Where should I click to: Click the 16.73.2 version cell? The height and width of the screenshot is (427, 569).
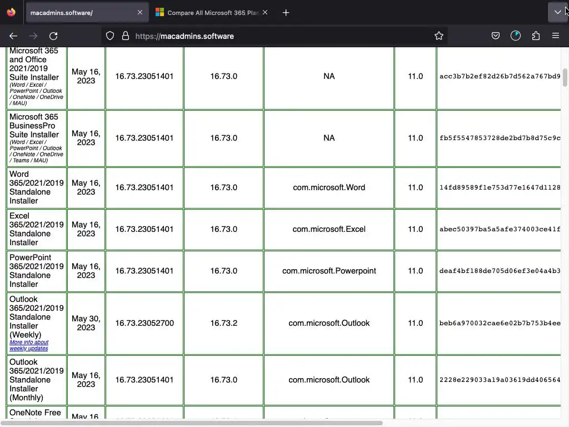[x=223, y=323]
